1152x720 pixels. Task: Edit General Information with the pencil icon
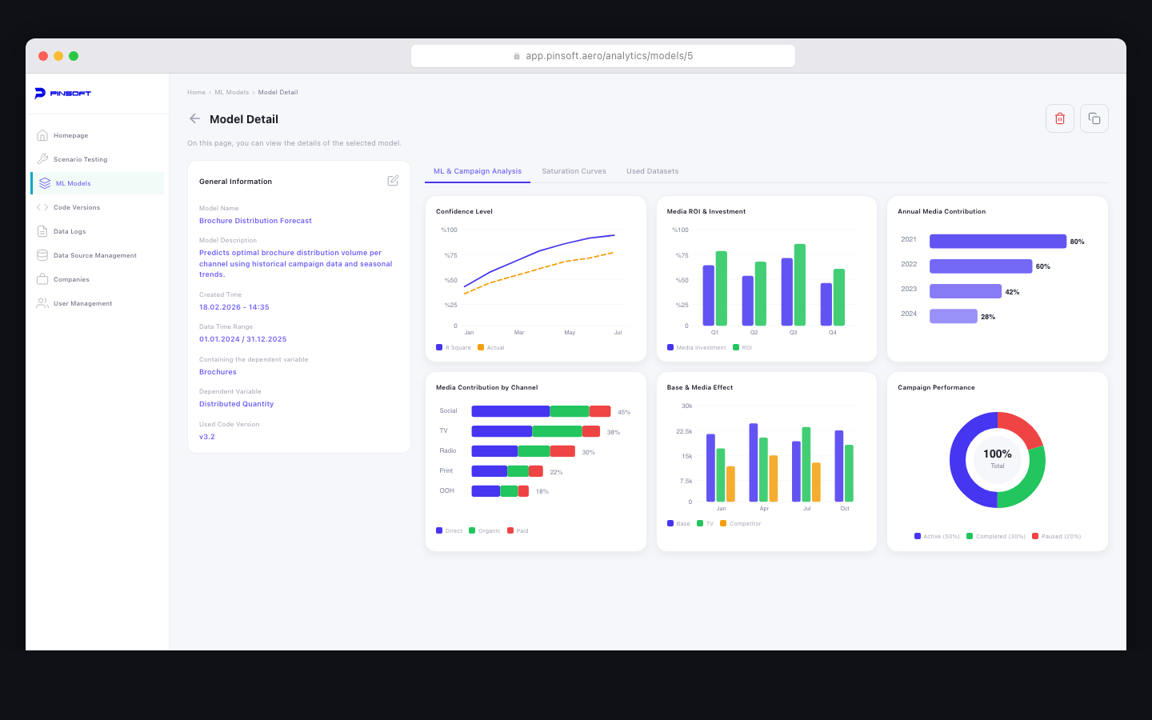[393, 180]
